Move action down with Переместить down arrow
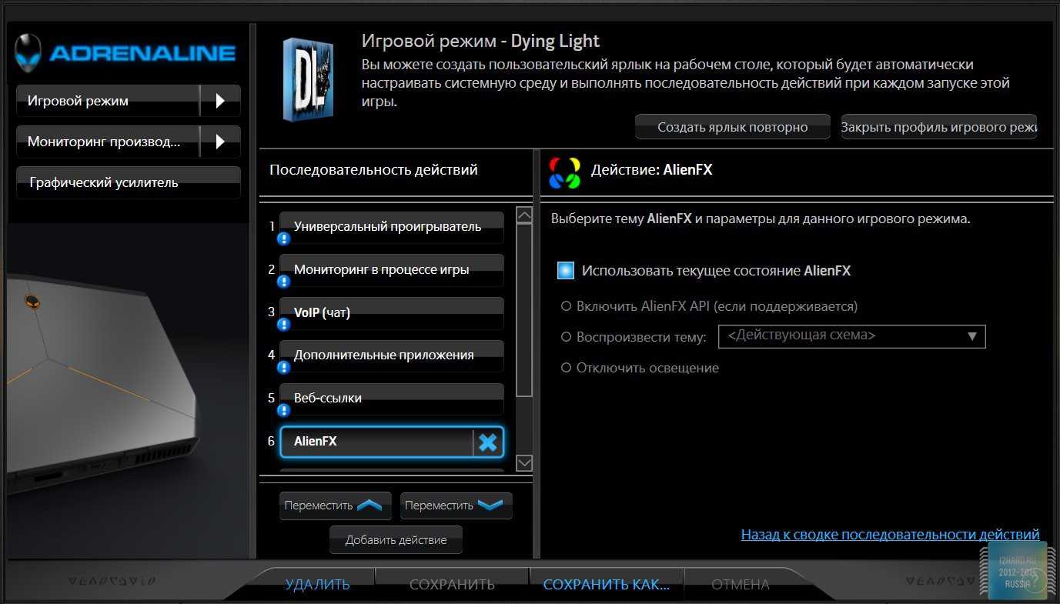1060x604 pixels. pos(456,506)
